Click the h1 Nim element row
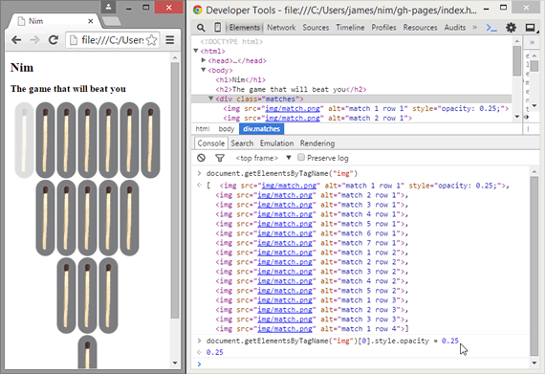The image size is (545, 374). (x=240, y=80)
